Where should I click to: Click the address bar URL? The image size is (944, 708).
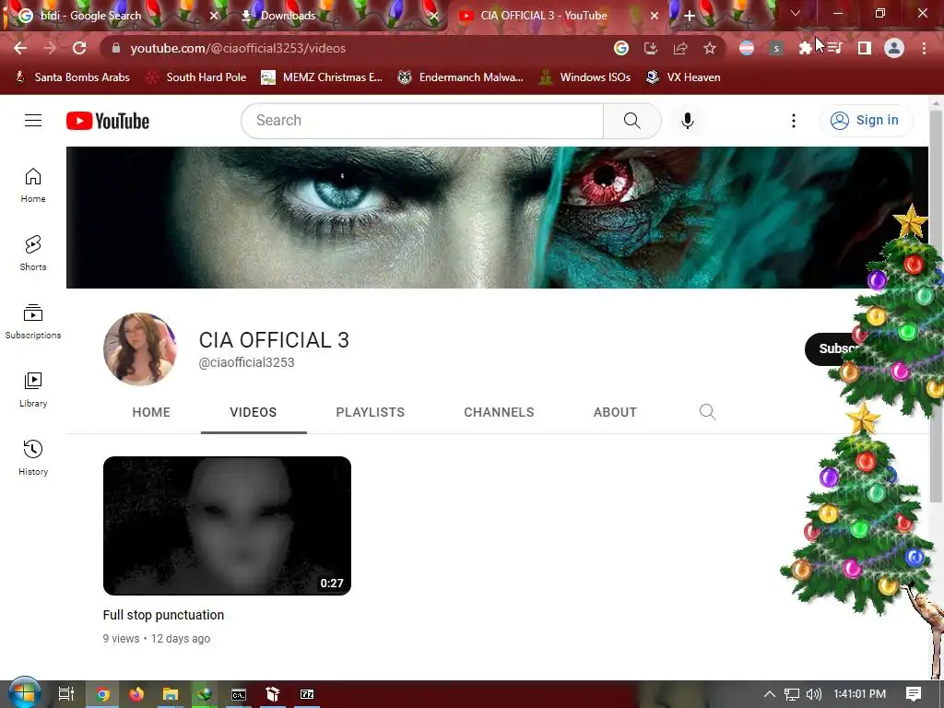pos(238,48)
